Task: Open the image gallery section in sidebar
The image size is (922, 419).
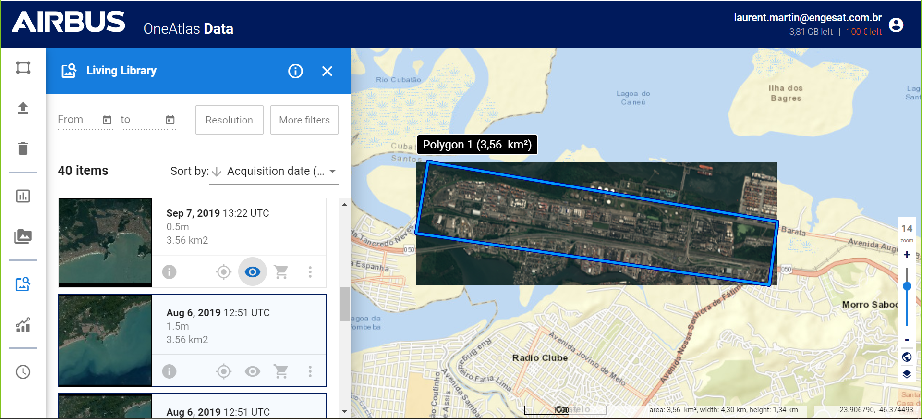Action: (23, 236)
